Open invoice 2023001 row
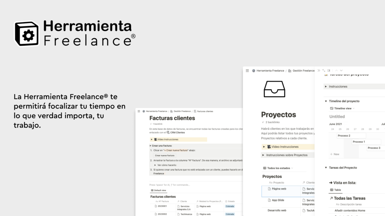Viewport: 385px width, 216px height. tap(162, 206)
